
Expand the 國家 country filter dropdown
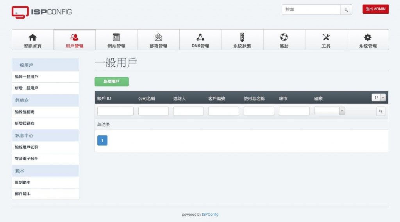click(x=329, y=111)
